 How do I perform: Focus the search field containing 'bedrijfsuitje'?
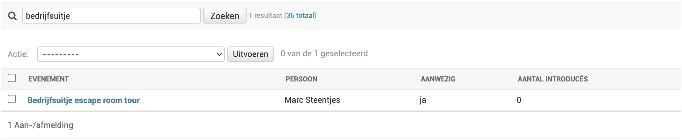[x=111, y=16]
